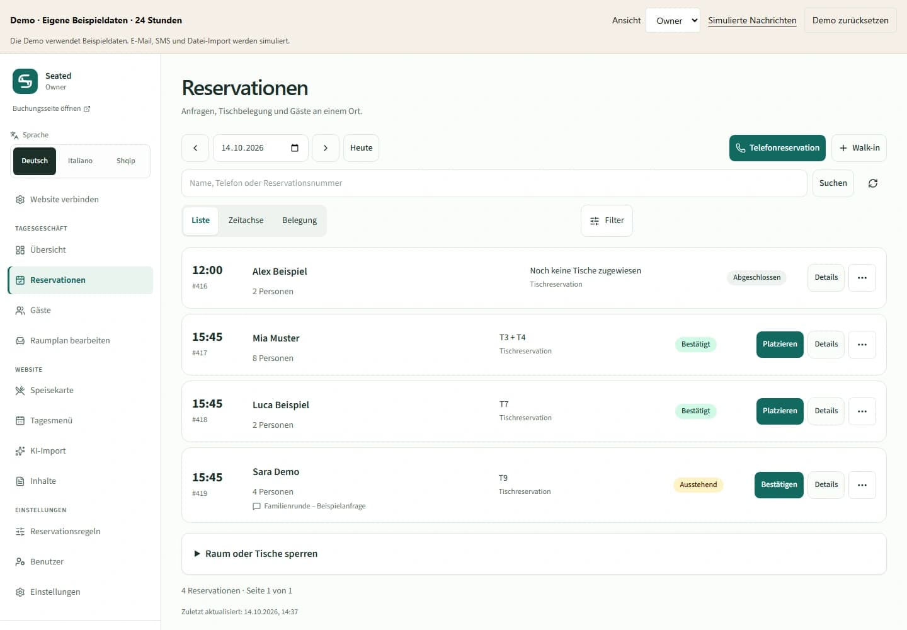Switch language to Italiano
The width and height of the screenshot is (907, 630).
coord(80,161)
